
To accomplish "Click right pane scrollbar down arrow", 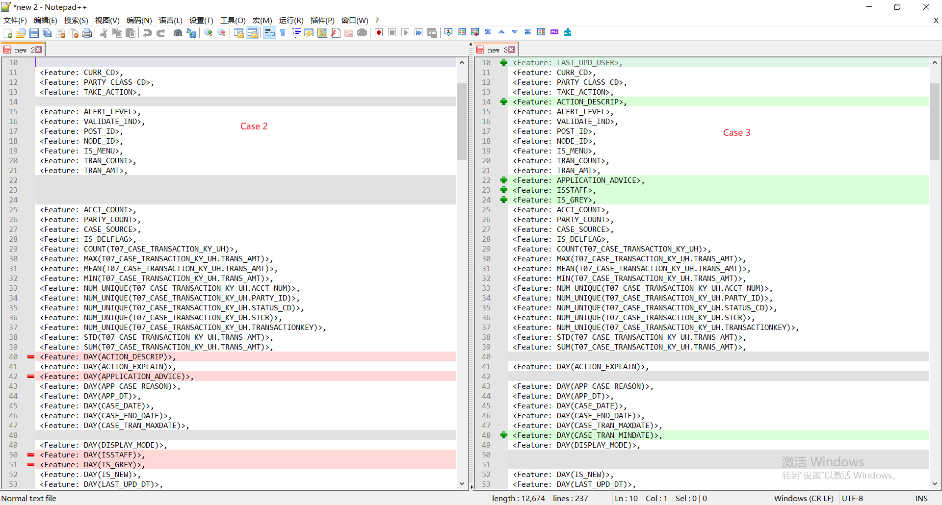I will [935, 483].
